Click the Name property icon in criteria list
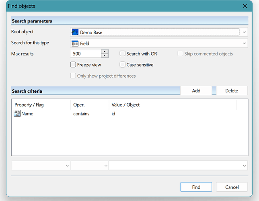Screen dimensions: 259x201 coord(17,114)
